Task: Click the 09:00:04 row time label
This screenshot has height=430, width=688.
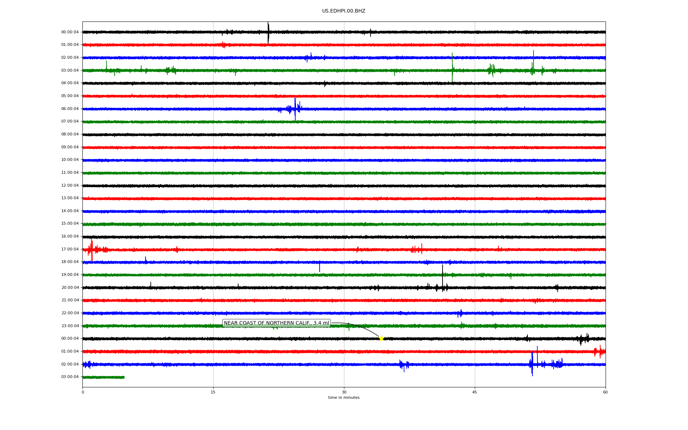Action: pos(70,147)
